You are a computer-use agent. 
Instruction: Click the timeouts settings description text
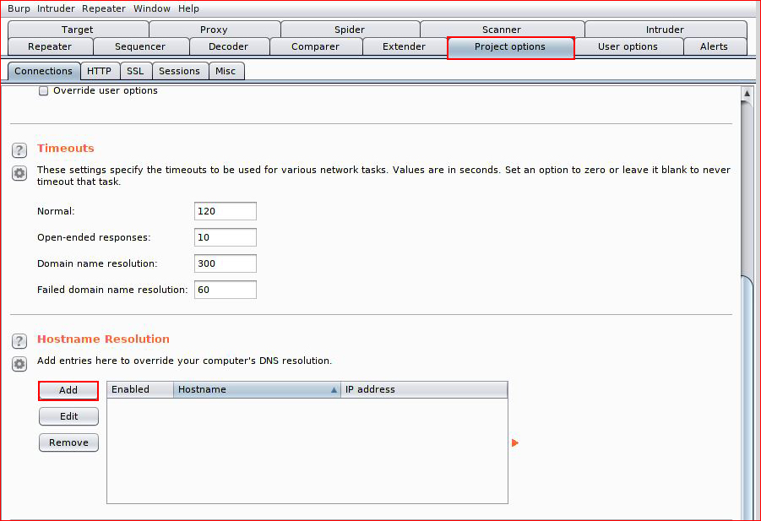pos(383,176)
